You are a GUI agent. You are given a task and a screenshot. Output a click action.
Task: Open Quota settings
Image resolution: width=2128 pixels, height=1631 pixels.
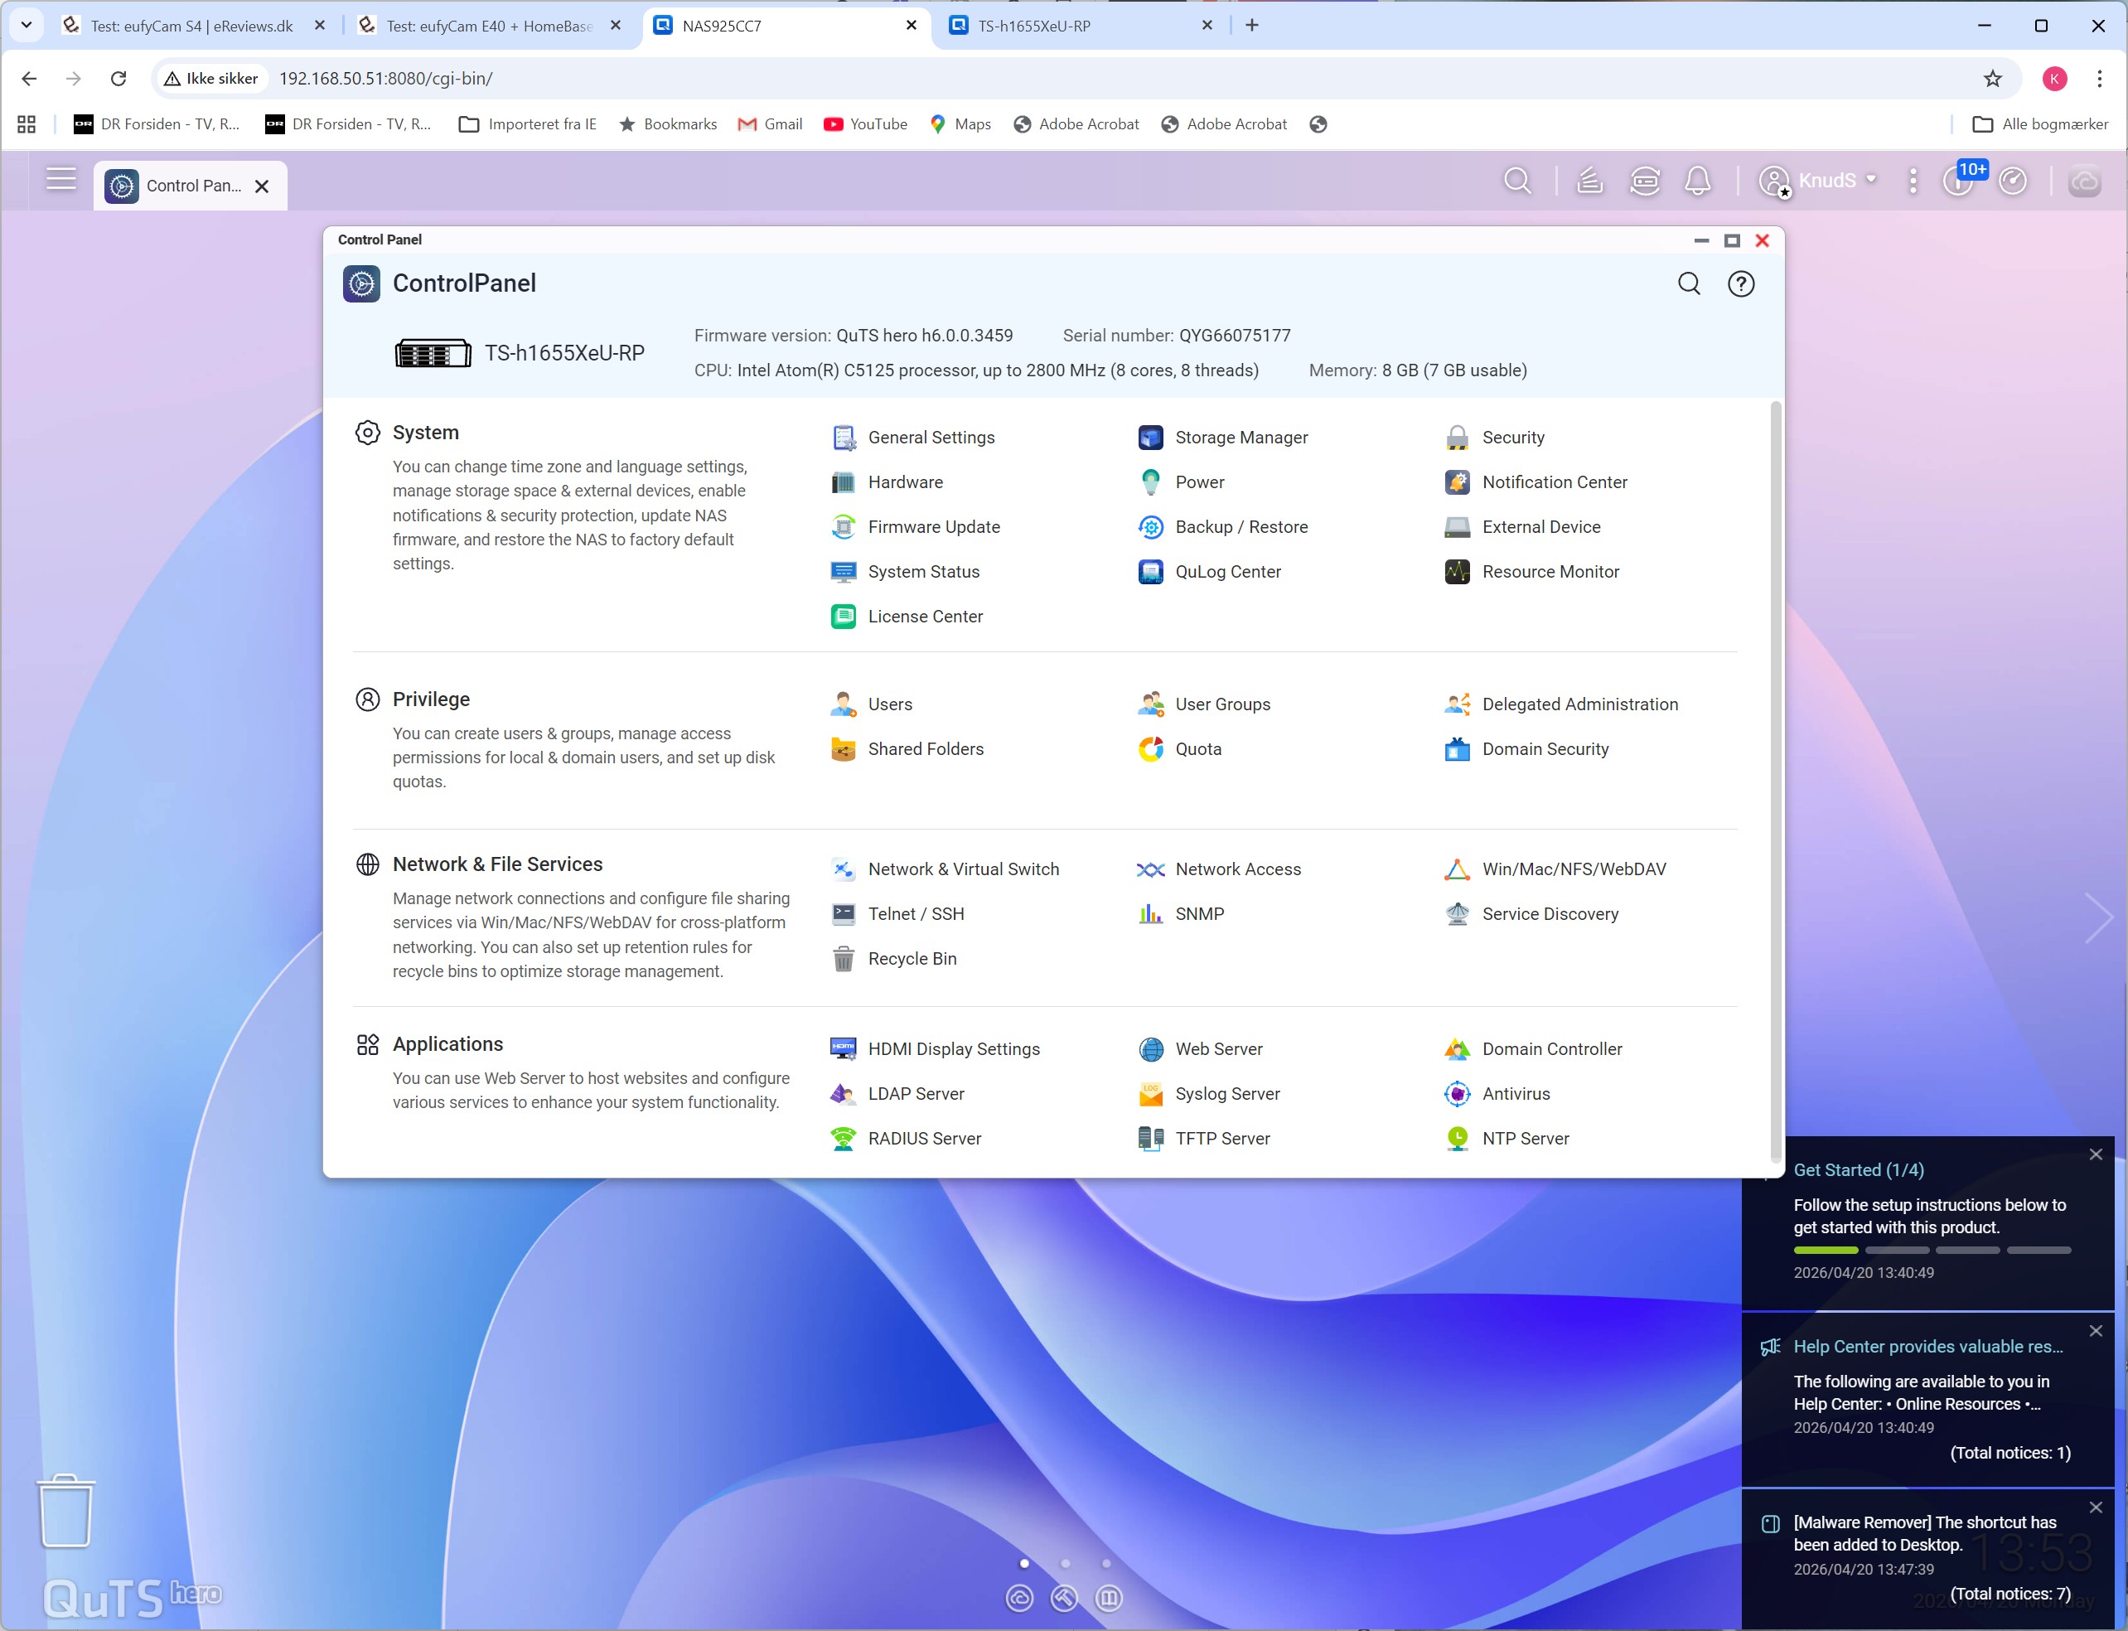1179,749
